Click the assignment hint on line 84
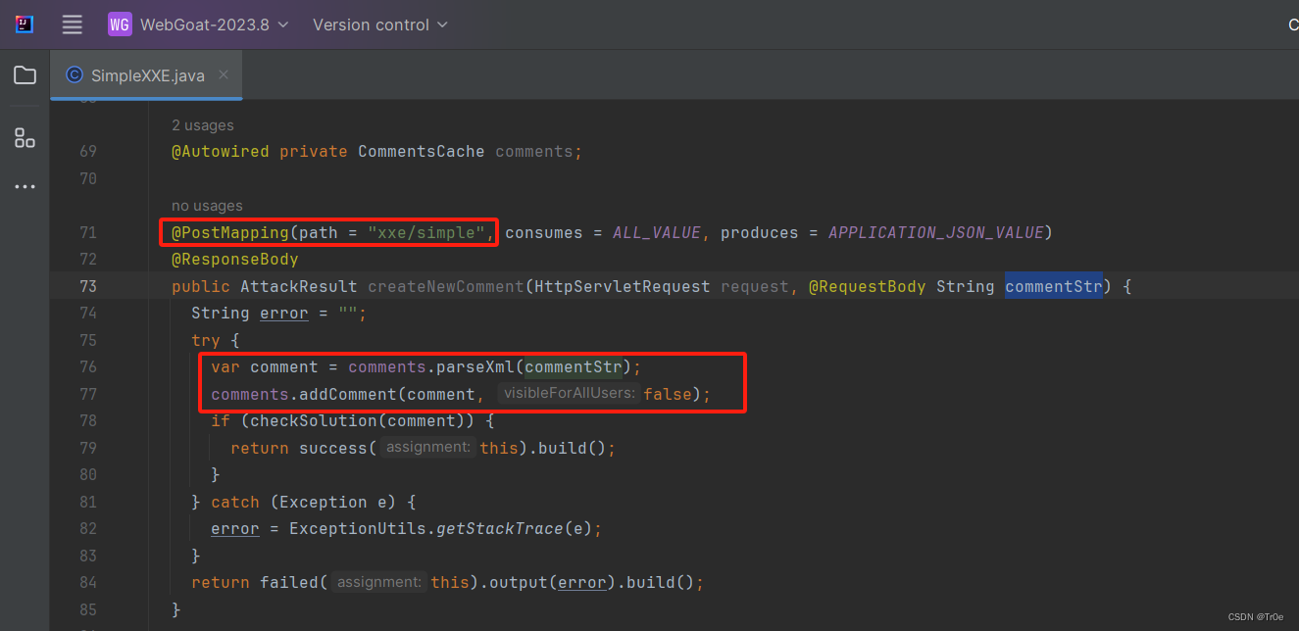This screenshot has height=631, width=1299. click(378, 582)
